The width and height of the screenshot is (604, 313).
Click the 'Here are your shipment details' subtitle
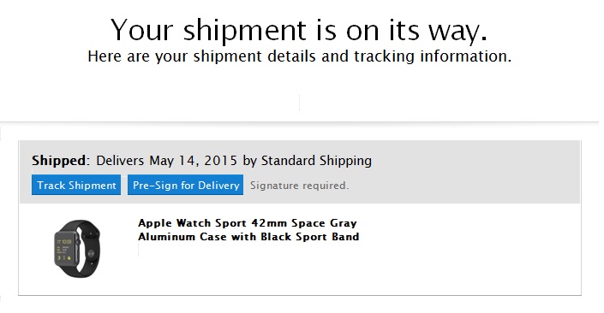coord(299,56)
